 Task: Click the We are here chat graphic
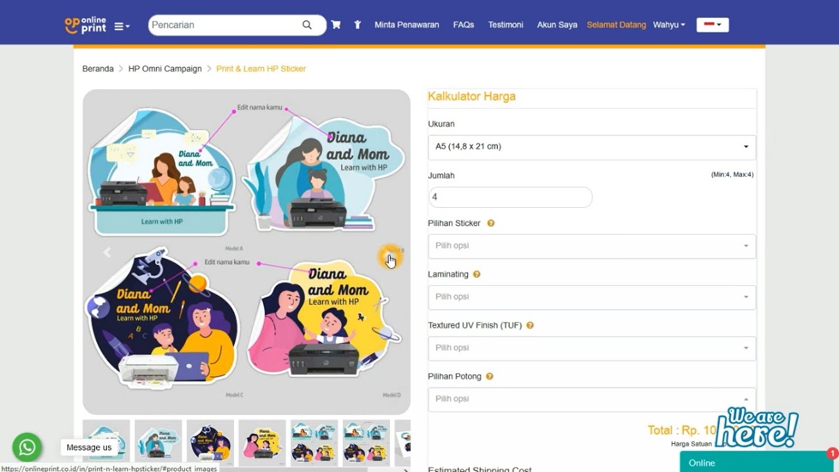tap(756, 427)
